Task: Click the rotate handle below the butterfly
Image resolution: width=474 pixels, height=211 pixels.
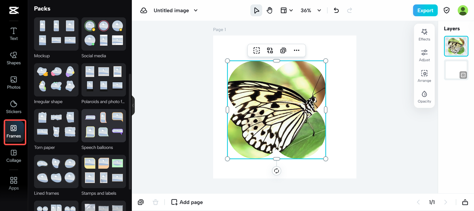Action: coord(277,171)
